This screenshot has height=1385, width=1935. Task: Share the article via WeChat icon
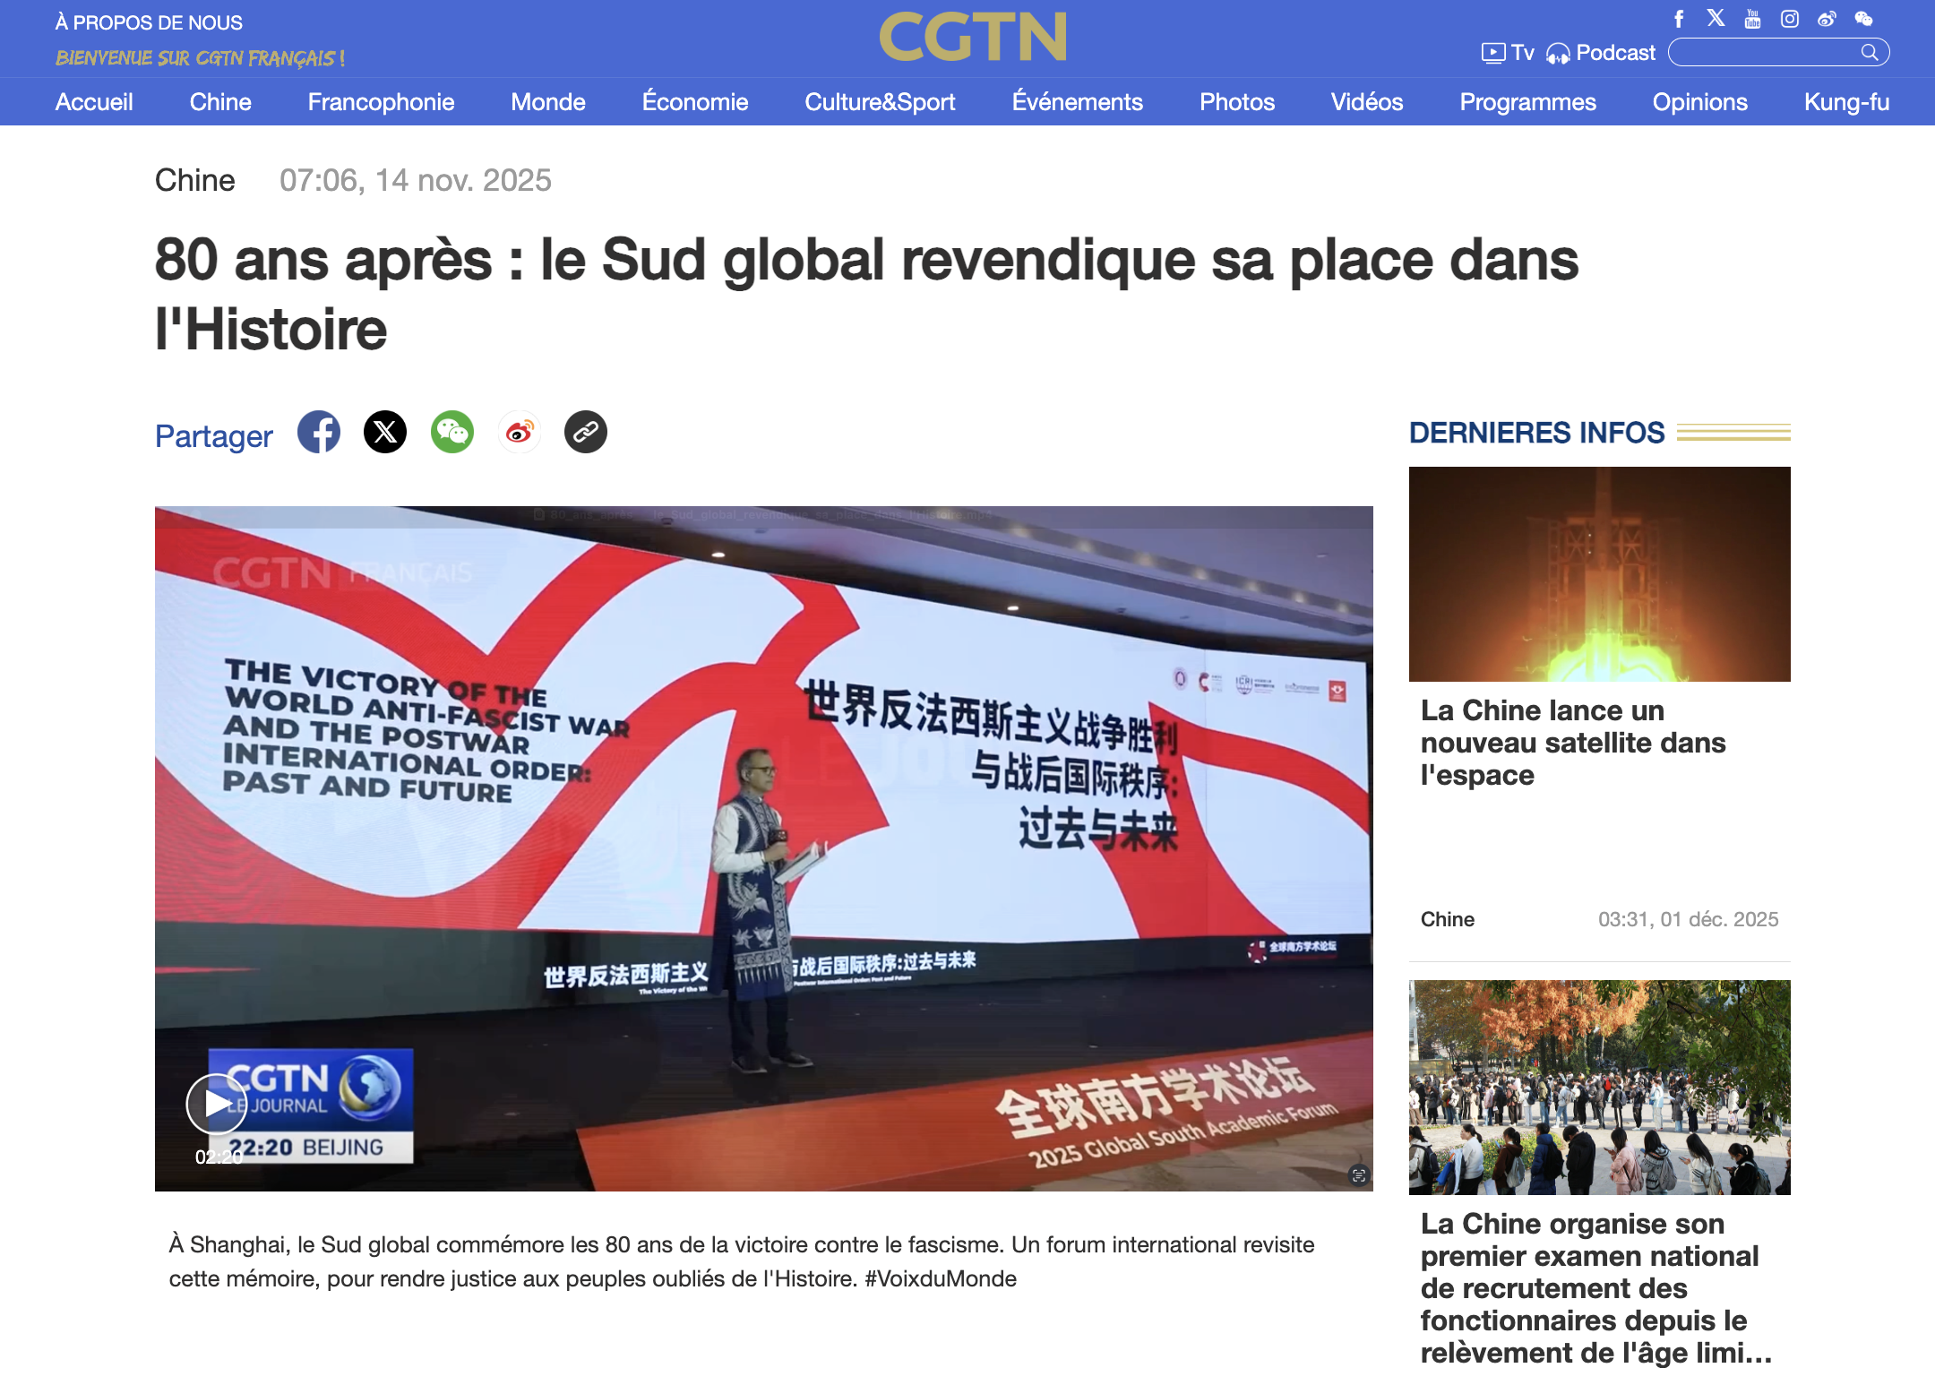[451, 432]
